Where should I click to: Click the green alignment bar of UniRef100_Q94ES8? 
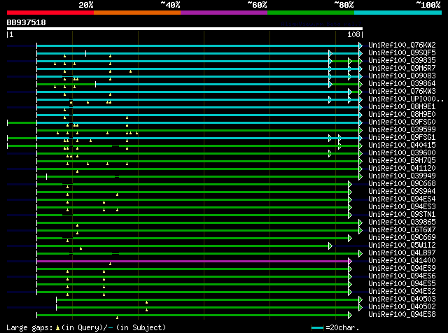pyautogui.click(x=193, y=316)
